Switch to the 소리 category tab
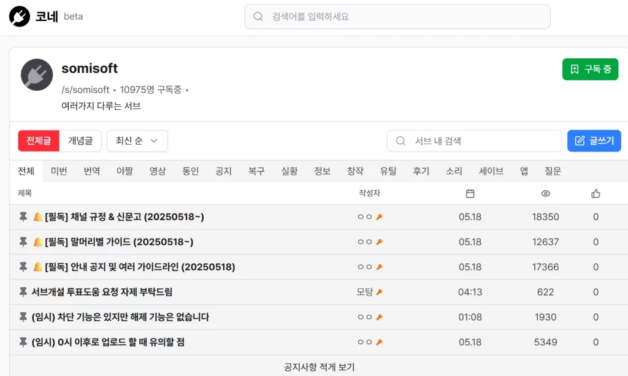Viewport: 628px width, 376px height. [454, 171]
